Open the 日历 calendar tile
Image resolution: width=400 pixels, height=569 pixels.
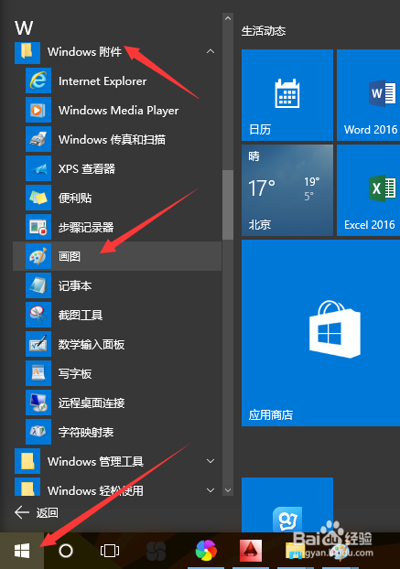(287, 95)
